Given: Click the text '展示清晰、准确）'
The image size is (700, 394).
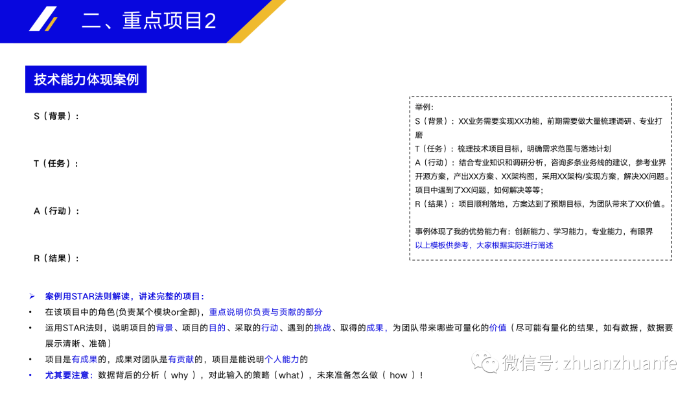Looking at the screenshot, I should click(x=78, y=343).
